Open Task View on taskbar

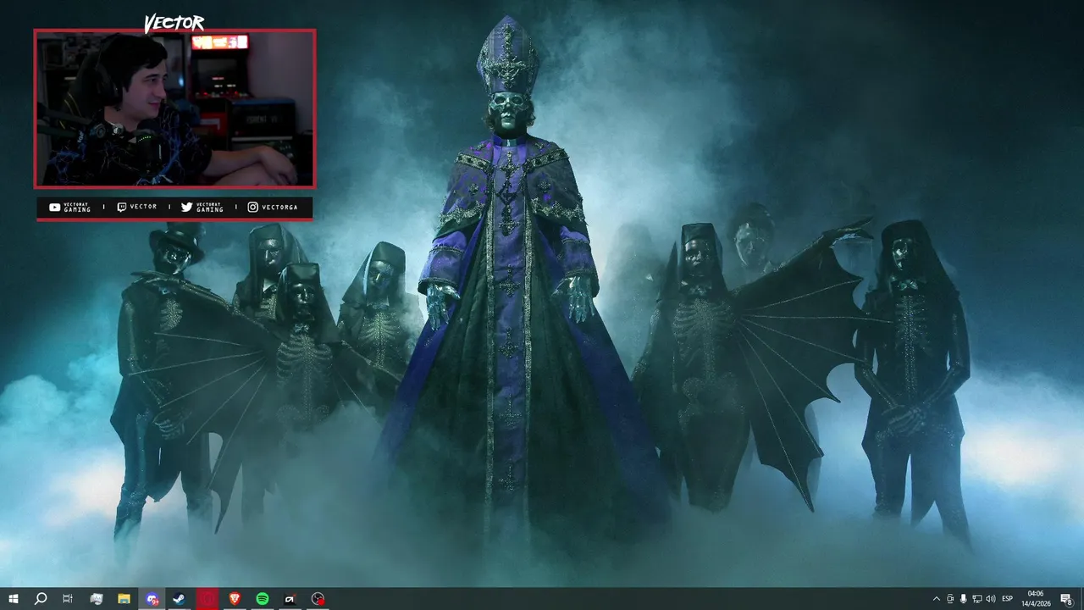coord(68,599)
